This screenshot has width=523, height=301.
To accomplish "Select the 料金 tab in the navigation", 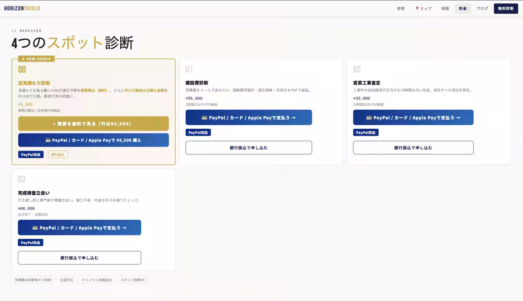I will tap(463, 8).
